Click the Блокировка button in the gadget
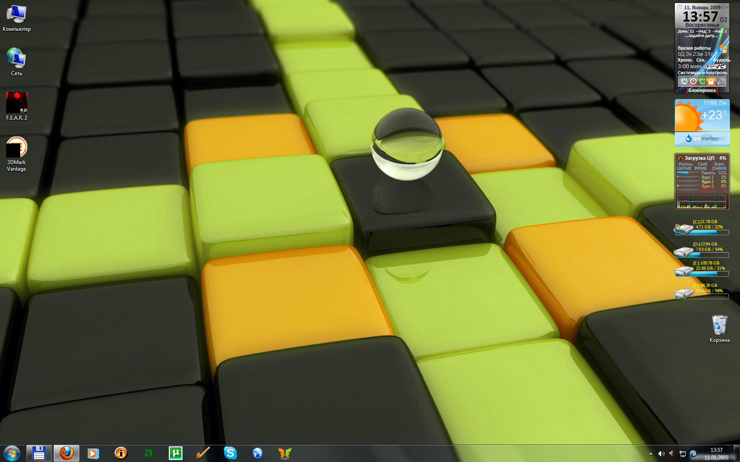The width and height of the screenshot is (740, 462). (x=702, y=90)
